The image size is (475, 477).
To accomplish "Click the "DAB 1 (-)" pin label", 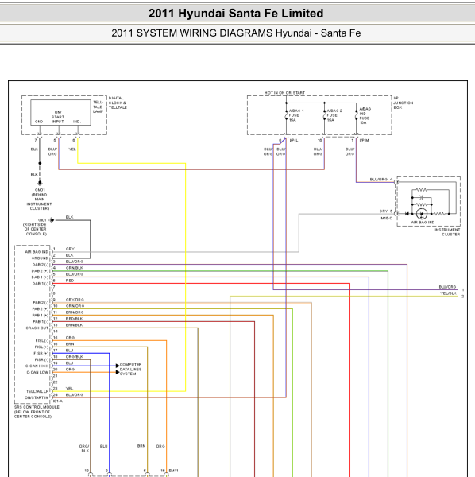I will click(x=41, y=284).
